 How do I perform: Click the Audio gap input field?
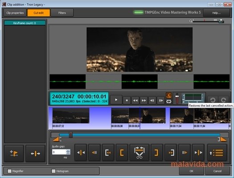[59, 152]
